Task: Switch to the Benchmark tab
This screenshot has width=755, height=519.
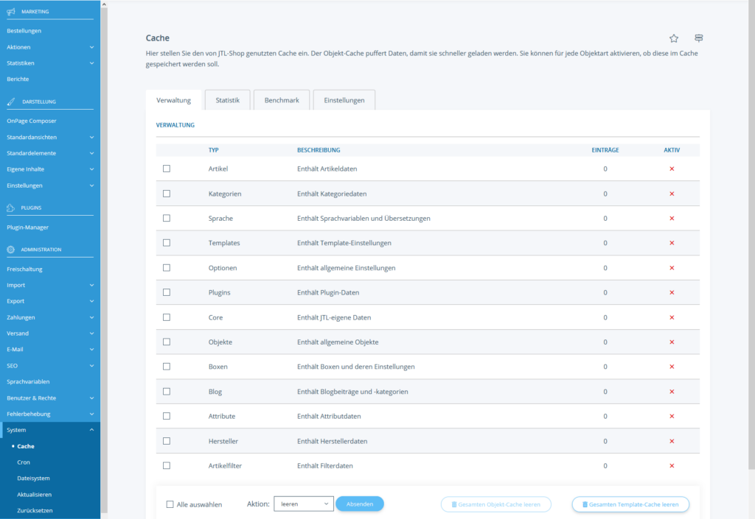Action: tap(282, 100)
